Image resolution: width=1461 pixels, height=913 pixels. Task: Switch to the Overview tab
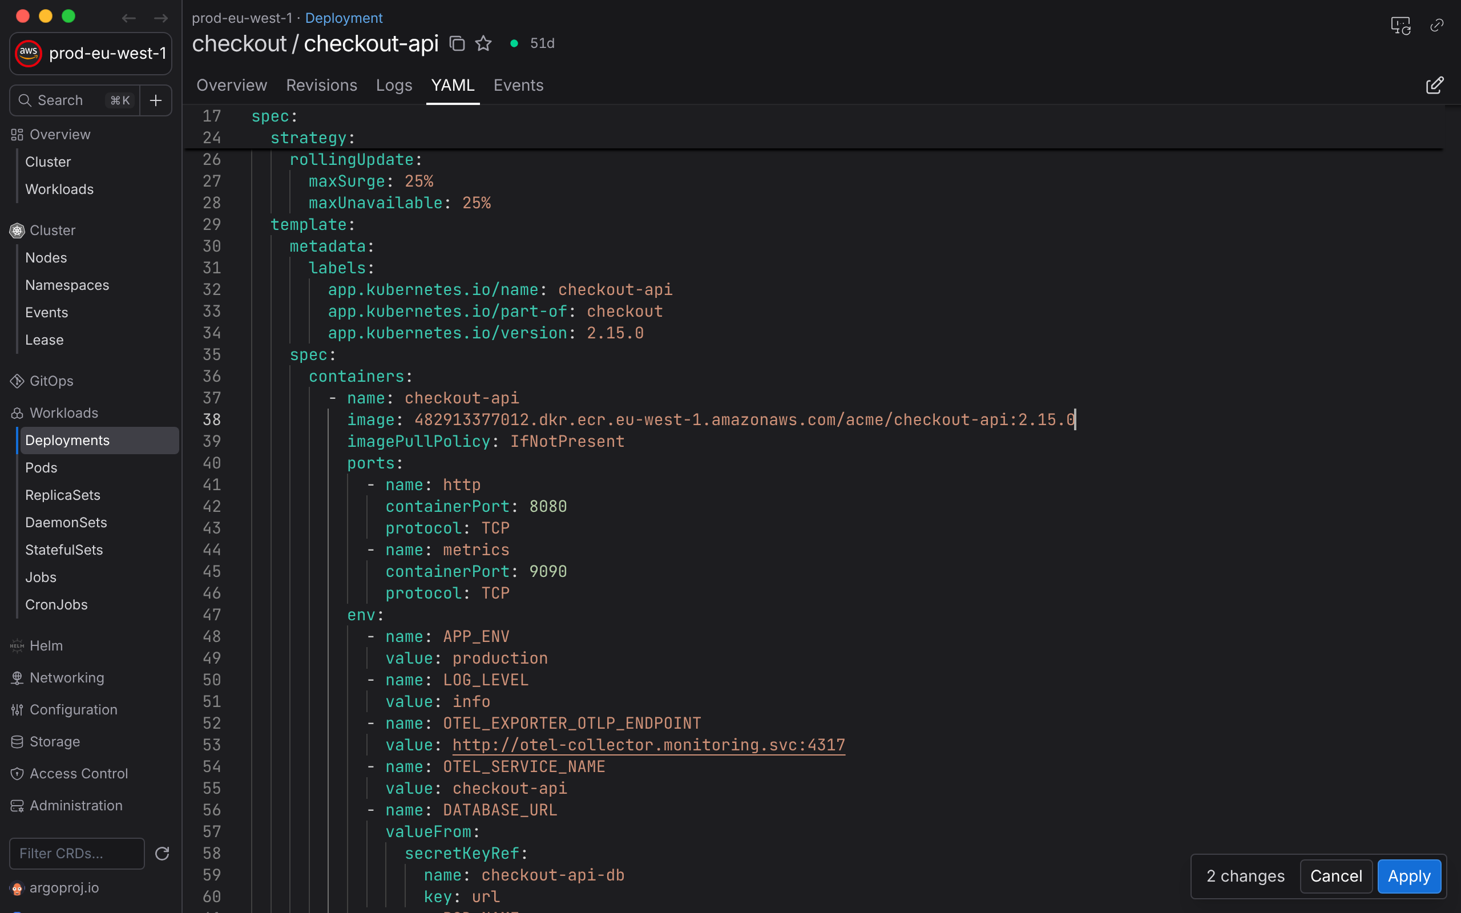(232, 85)
